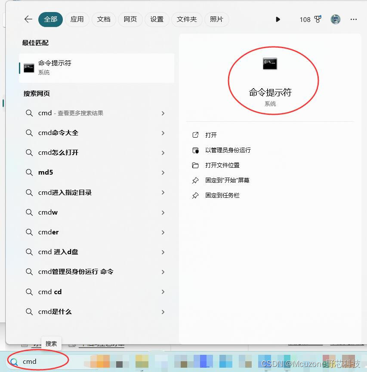Screen dimensions: 367x372
Task: Click search magnifier beside cmd是什么
Action: tap(29, 312)
